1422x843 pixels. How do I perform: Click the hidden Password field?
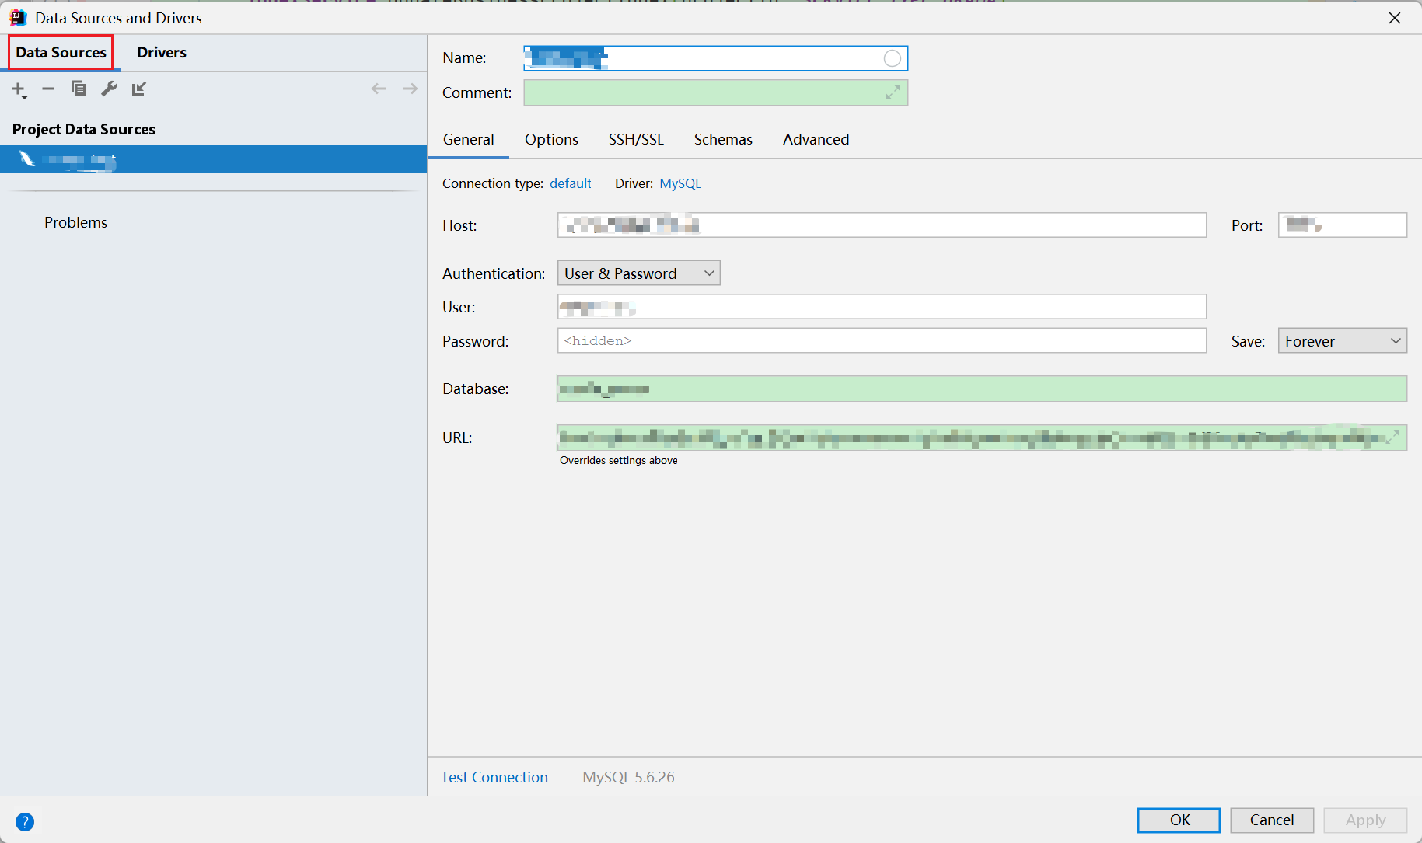(882, 341)
